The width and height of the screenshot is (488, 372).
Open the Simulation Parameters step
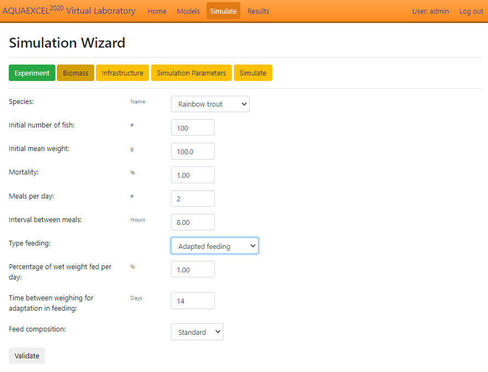(191, 73)
